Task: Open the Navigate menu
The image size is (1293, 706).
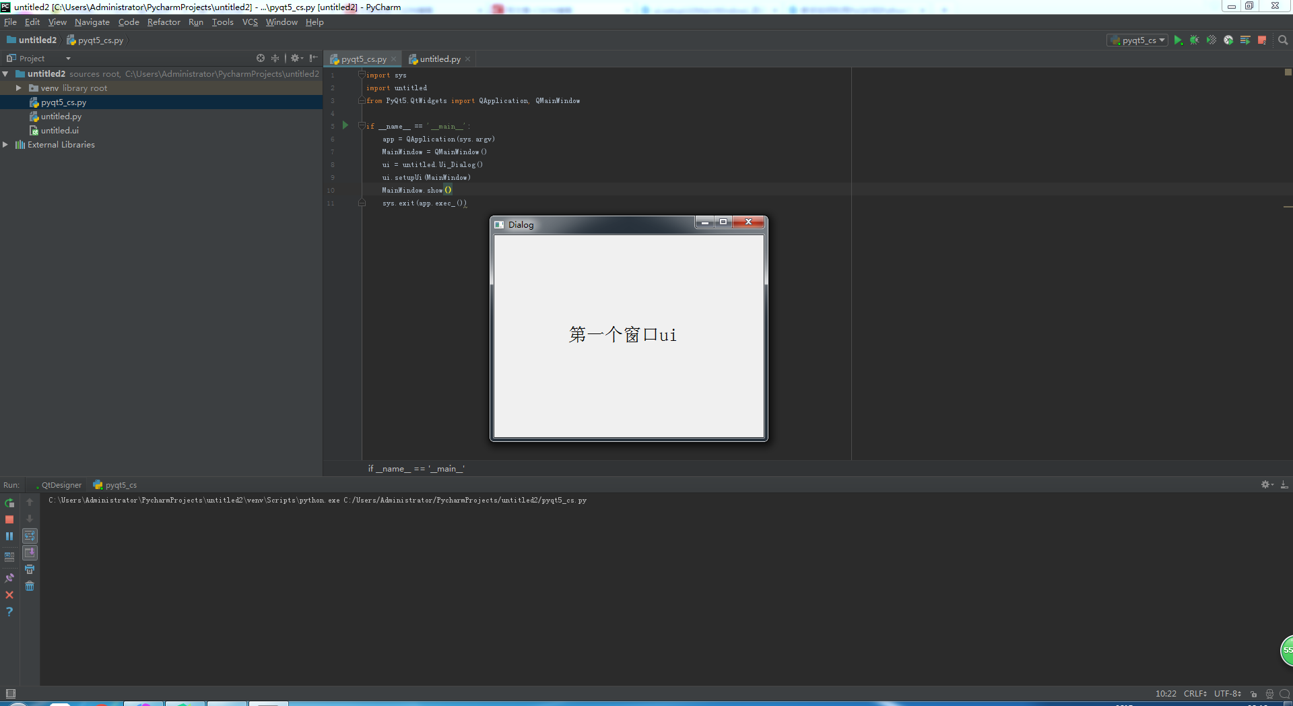Action: tap(92, 22)
